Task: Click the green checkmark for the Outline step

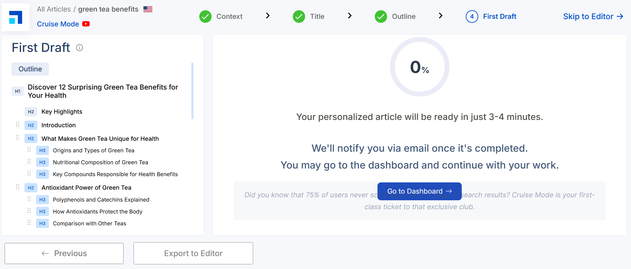Action: 381,16
